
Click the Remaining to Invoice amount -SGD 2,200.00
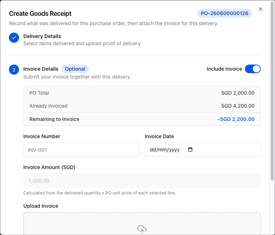[236, 119]
